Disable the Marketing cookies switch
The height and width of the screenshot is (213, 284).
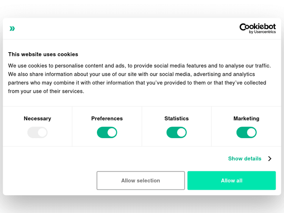tap(247, 132)
